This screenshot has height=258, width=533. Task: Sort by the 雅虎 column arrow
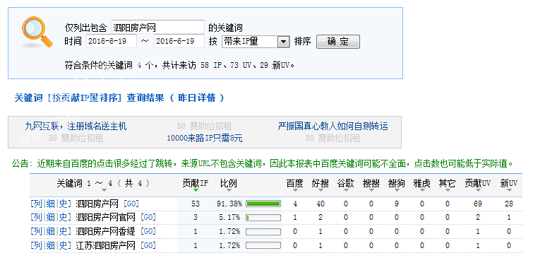click(x=422, y=190)
